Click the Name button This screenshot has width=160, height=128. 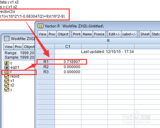[x=87, y=34]
